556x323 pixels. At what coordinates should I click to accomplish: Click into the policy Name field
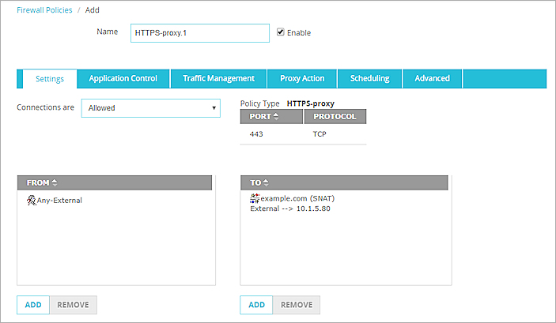pos(199,32)
